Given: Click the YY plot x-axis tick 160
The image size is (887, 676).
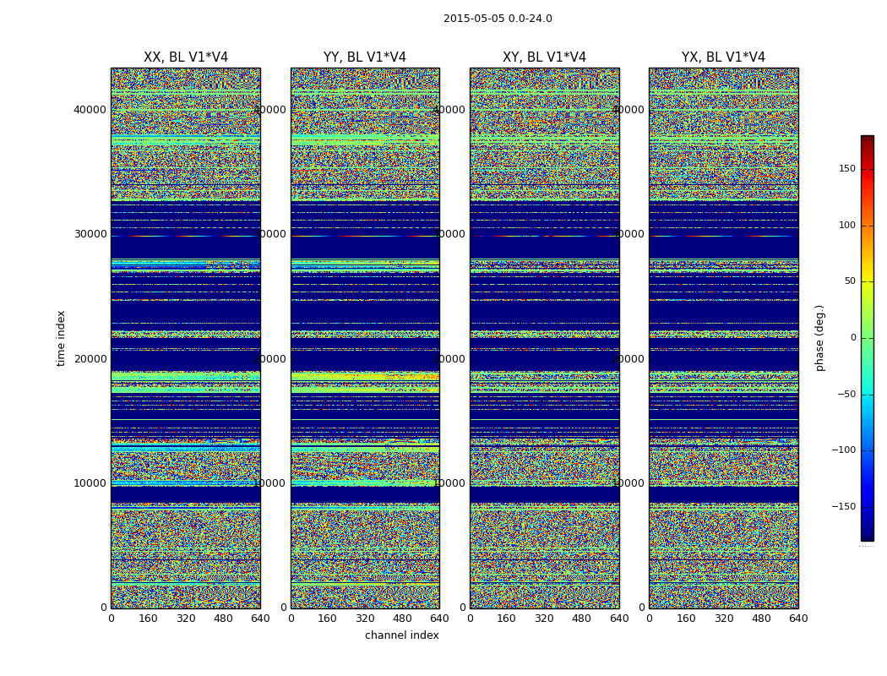Looking at the screenshot, I should coord(328,619).
